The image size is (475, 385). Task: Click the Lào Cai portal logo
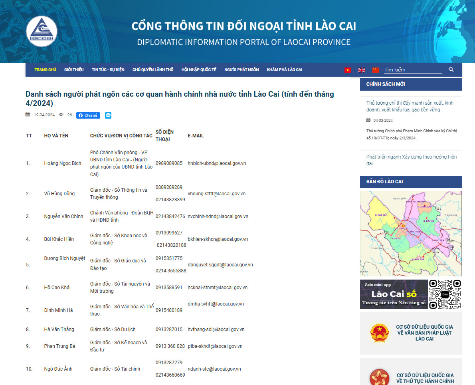(42, 31)
